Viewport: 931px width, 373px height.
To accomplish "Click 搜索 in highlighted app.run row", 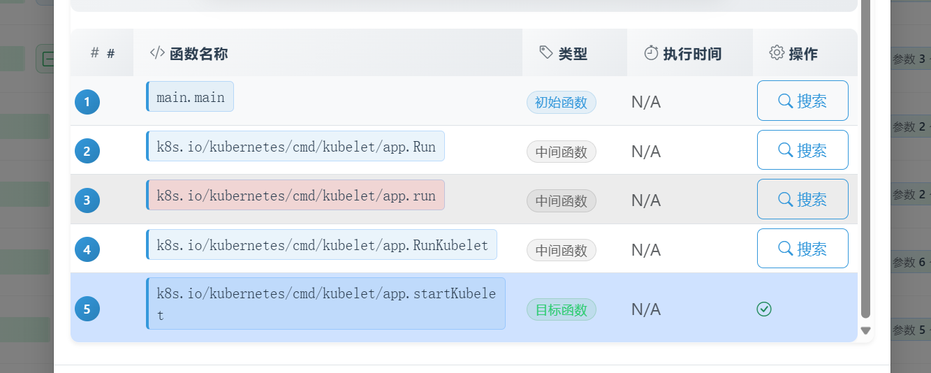I will [802, 199].
